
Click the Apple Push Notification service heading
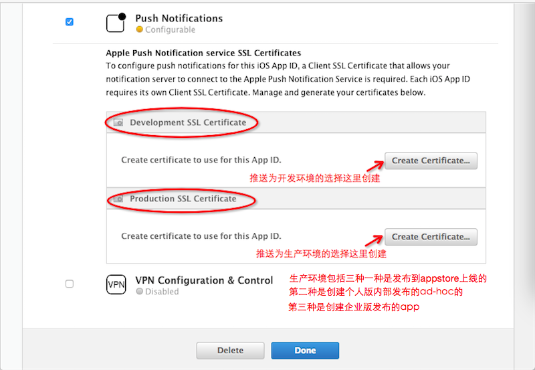(x=203, y=53)
